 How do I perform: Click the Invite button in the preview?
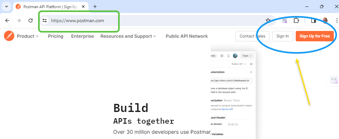point(213,56)
